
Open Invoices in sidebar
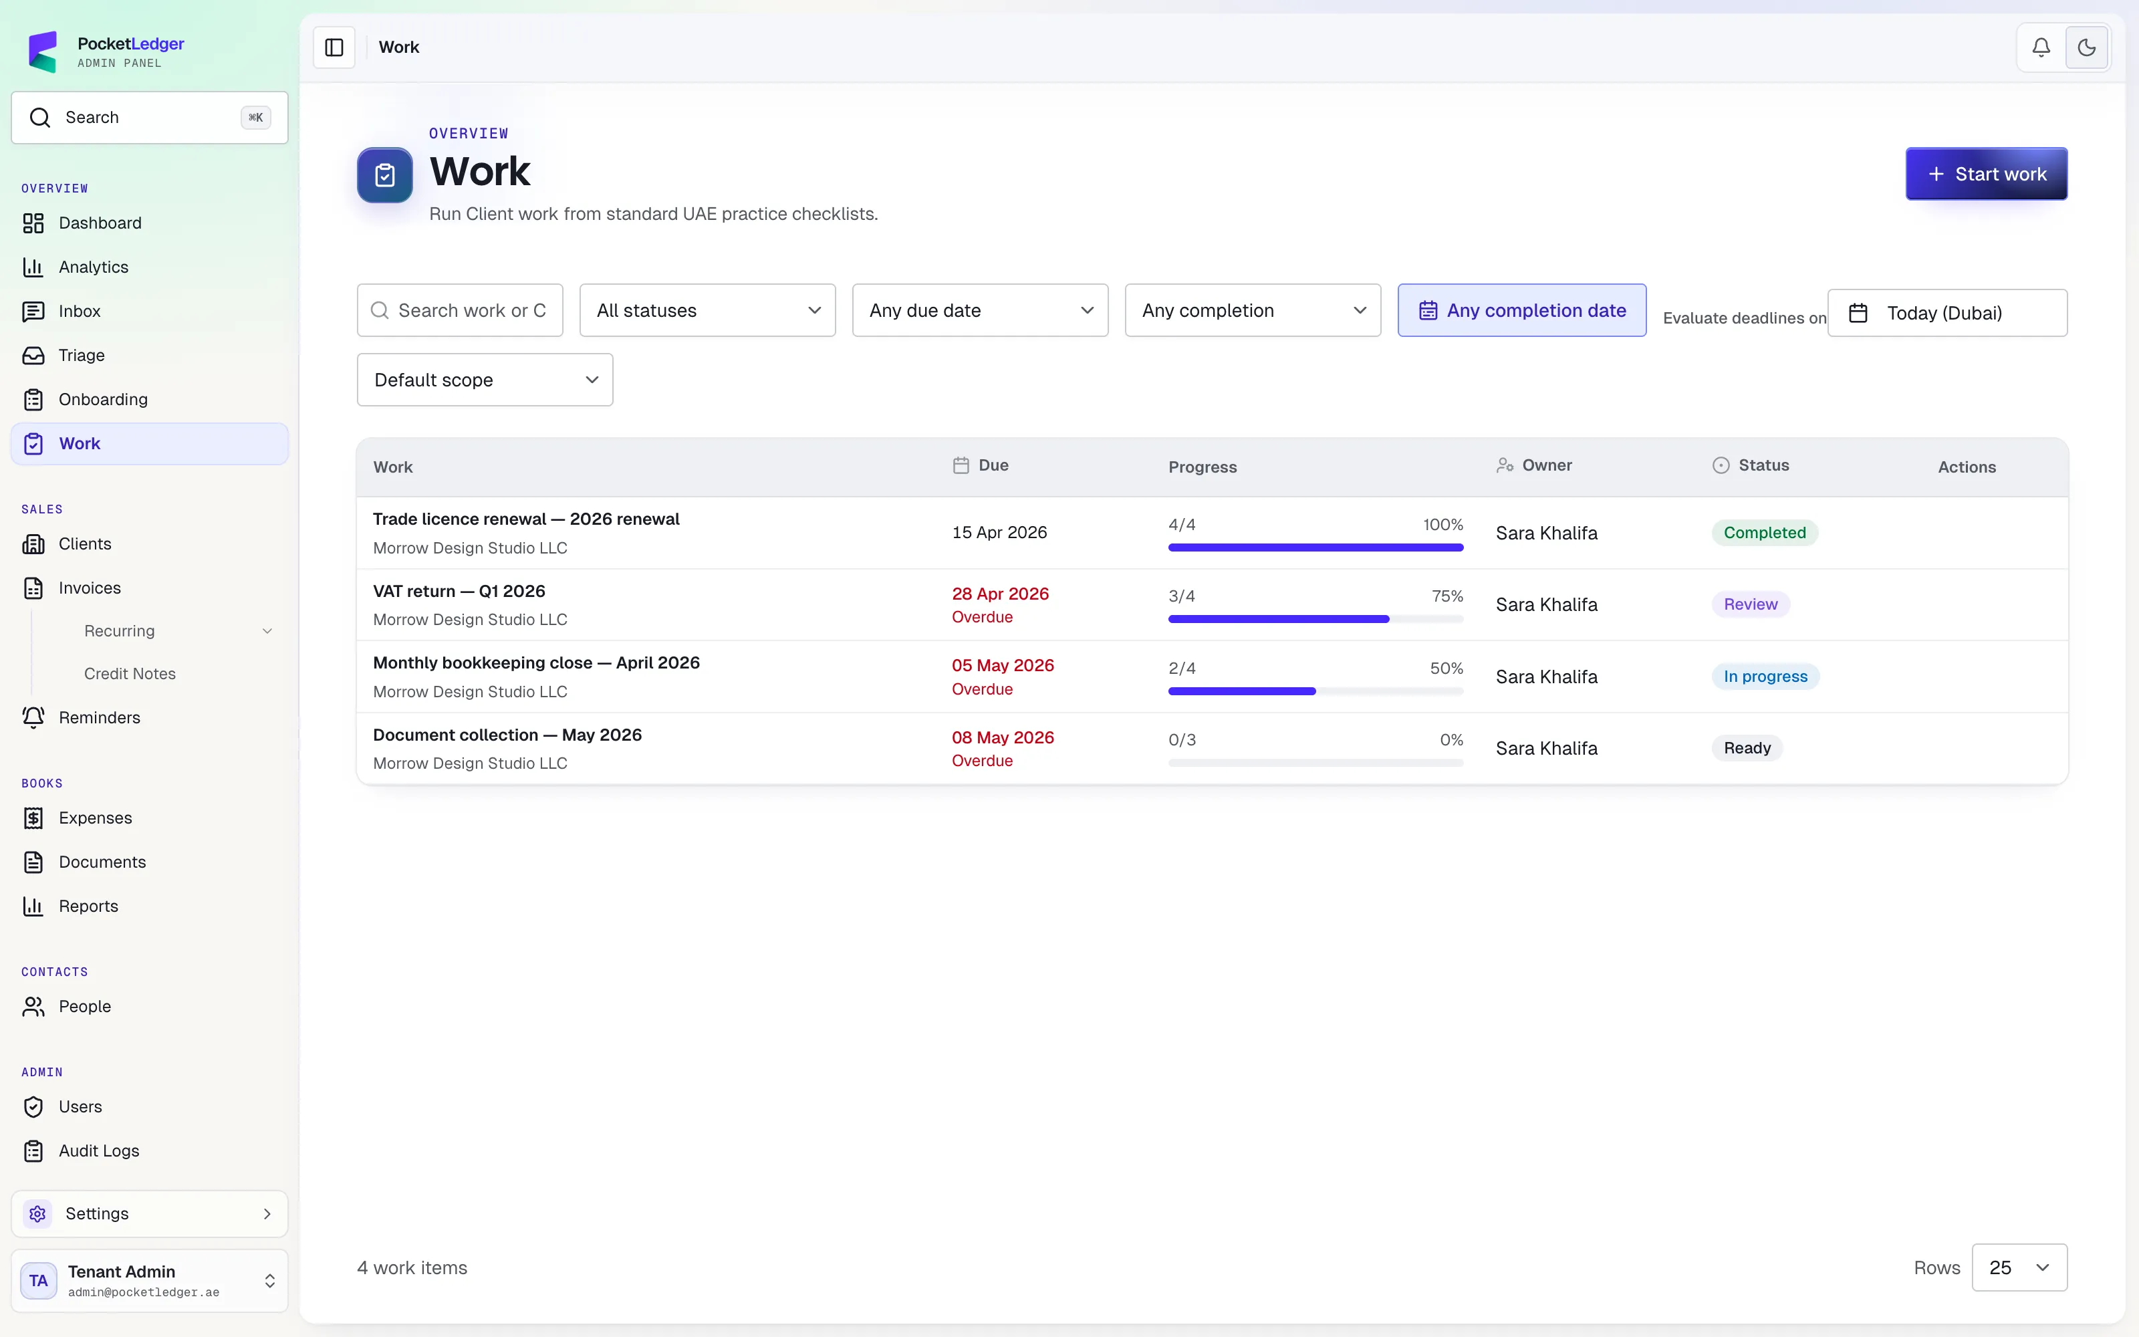149,588
